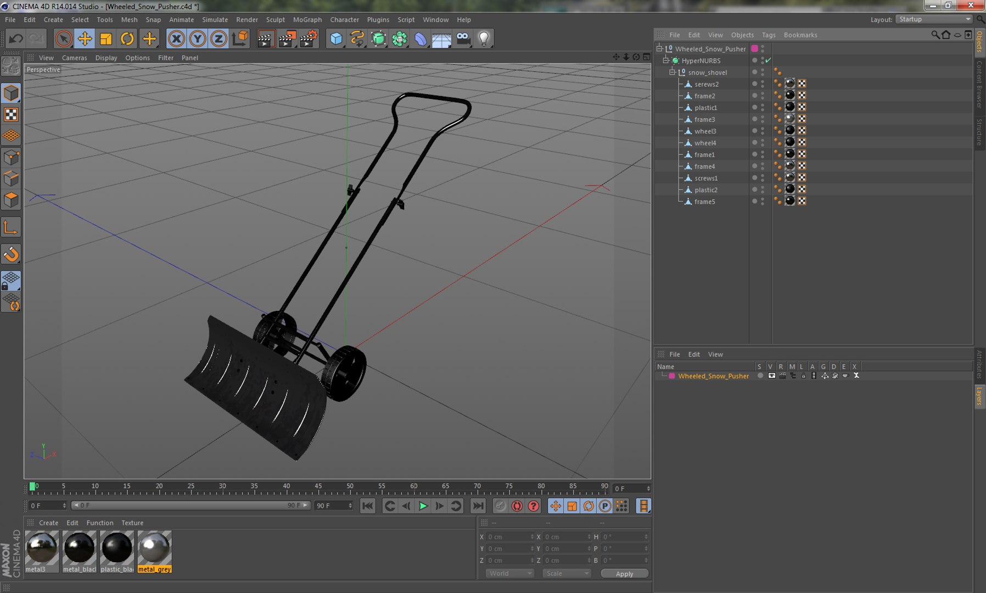This screenshot has width=986, height=593.
Task: Collapse the snow_shovel group node
Action: [672, 72]
